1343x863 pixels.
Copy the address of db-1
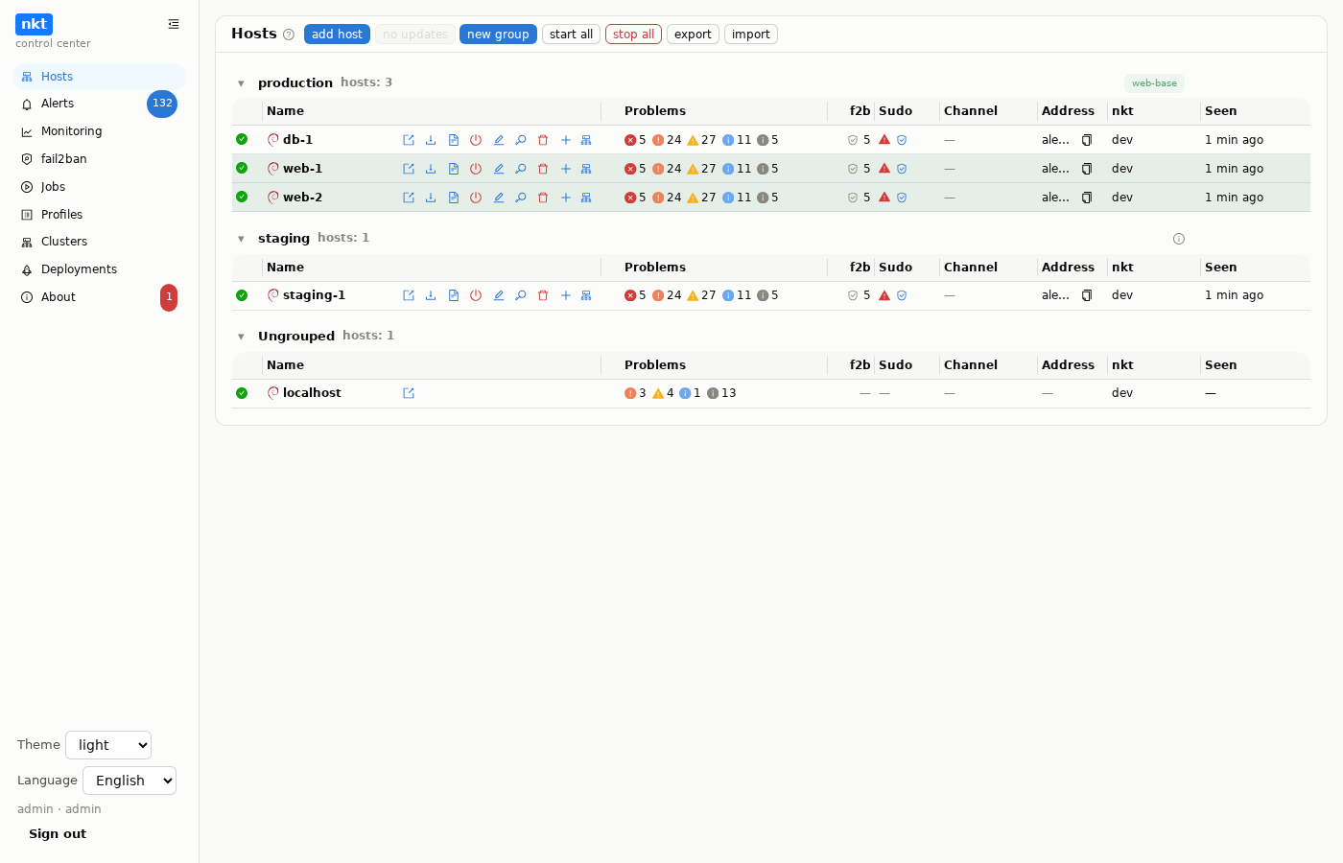(x=1087, y=140)
